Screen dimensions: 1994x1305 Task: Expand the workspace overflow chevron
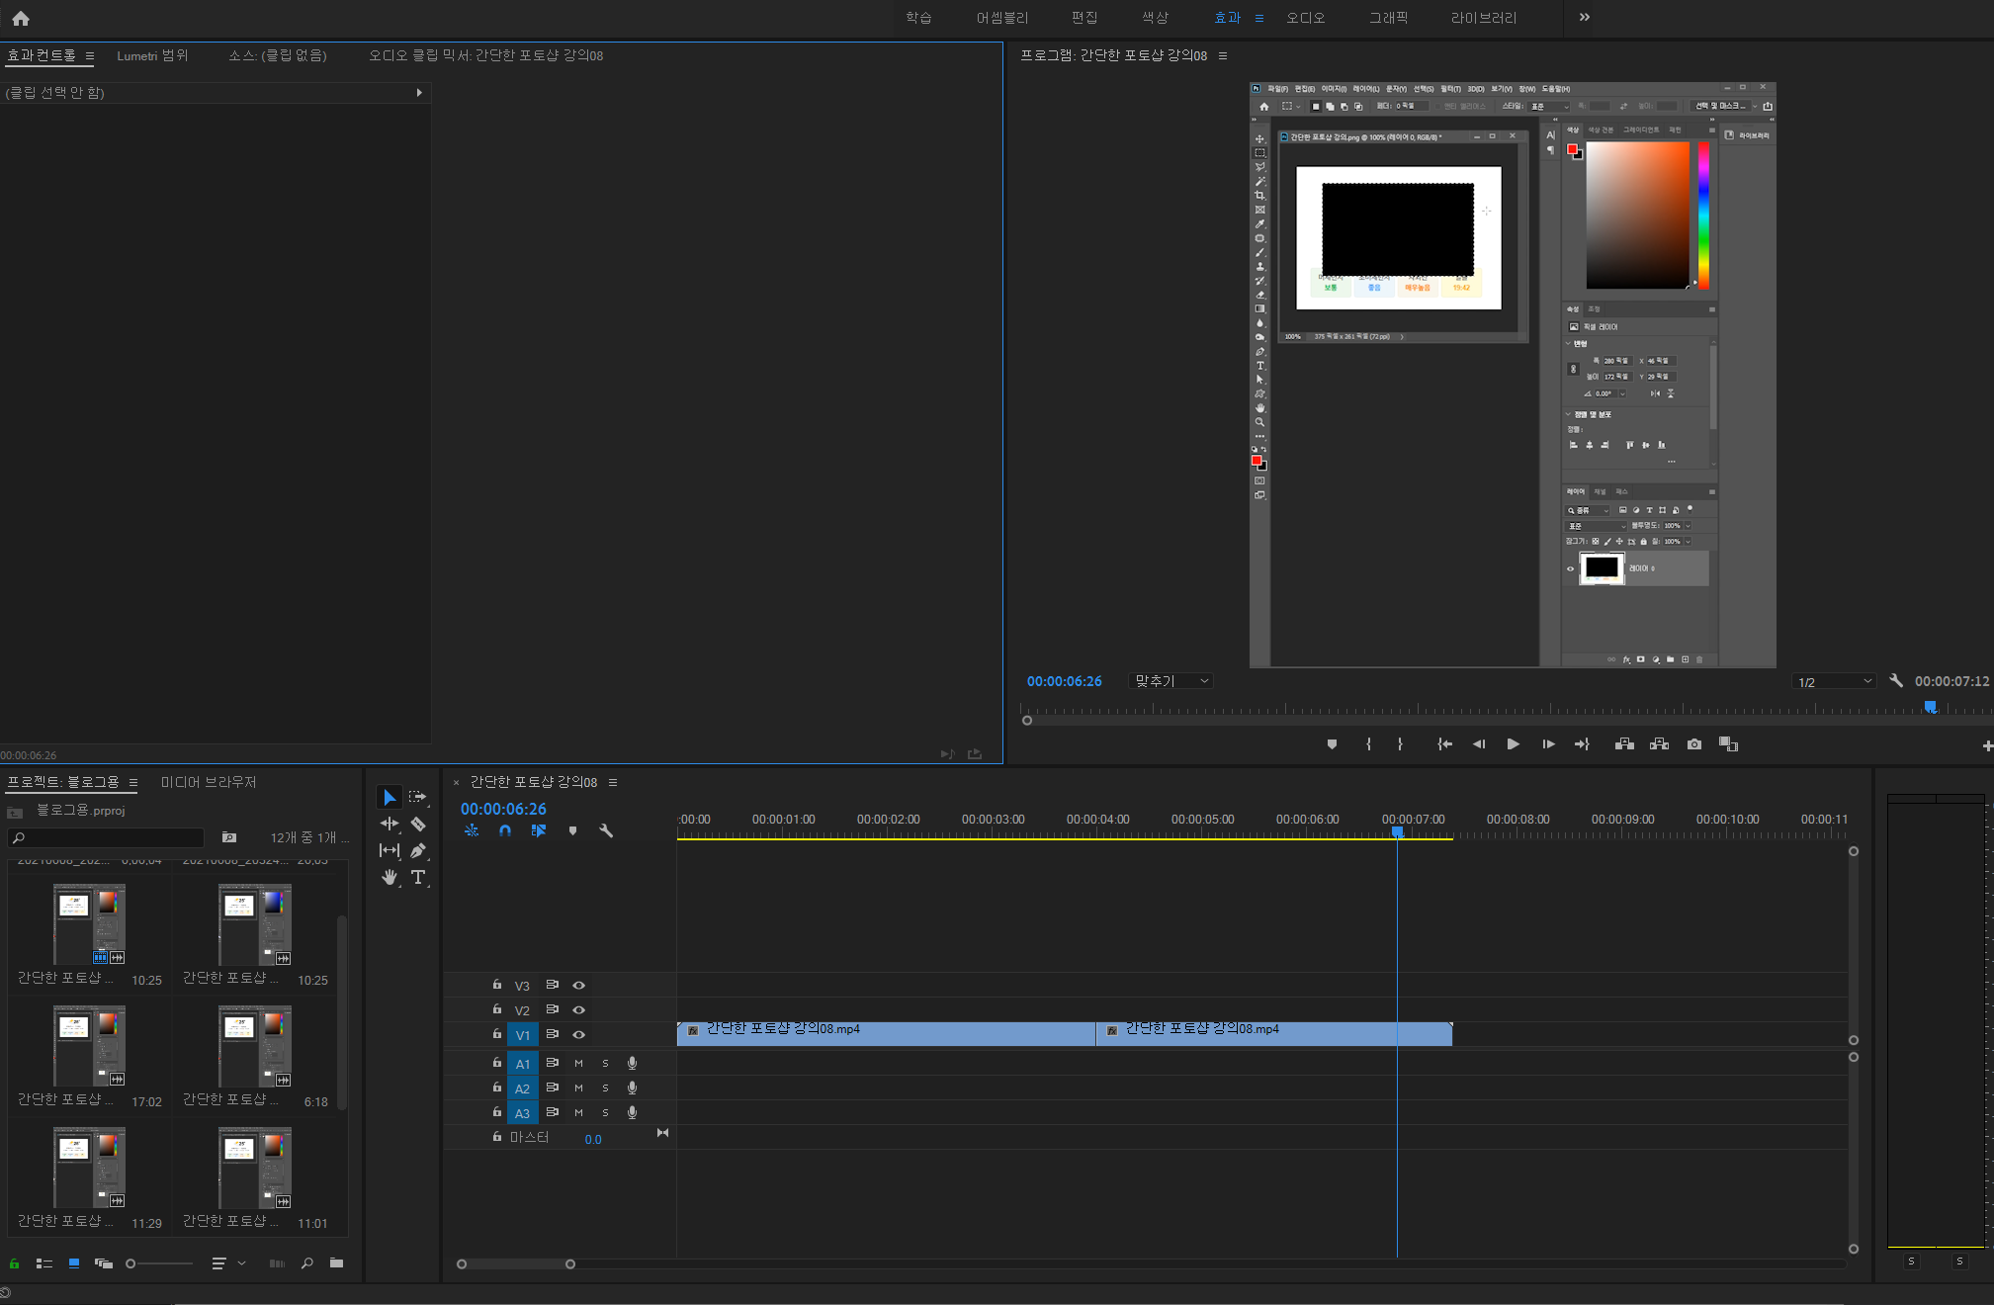click(x=1585, y=17)
